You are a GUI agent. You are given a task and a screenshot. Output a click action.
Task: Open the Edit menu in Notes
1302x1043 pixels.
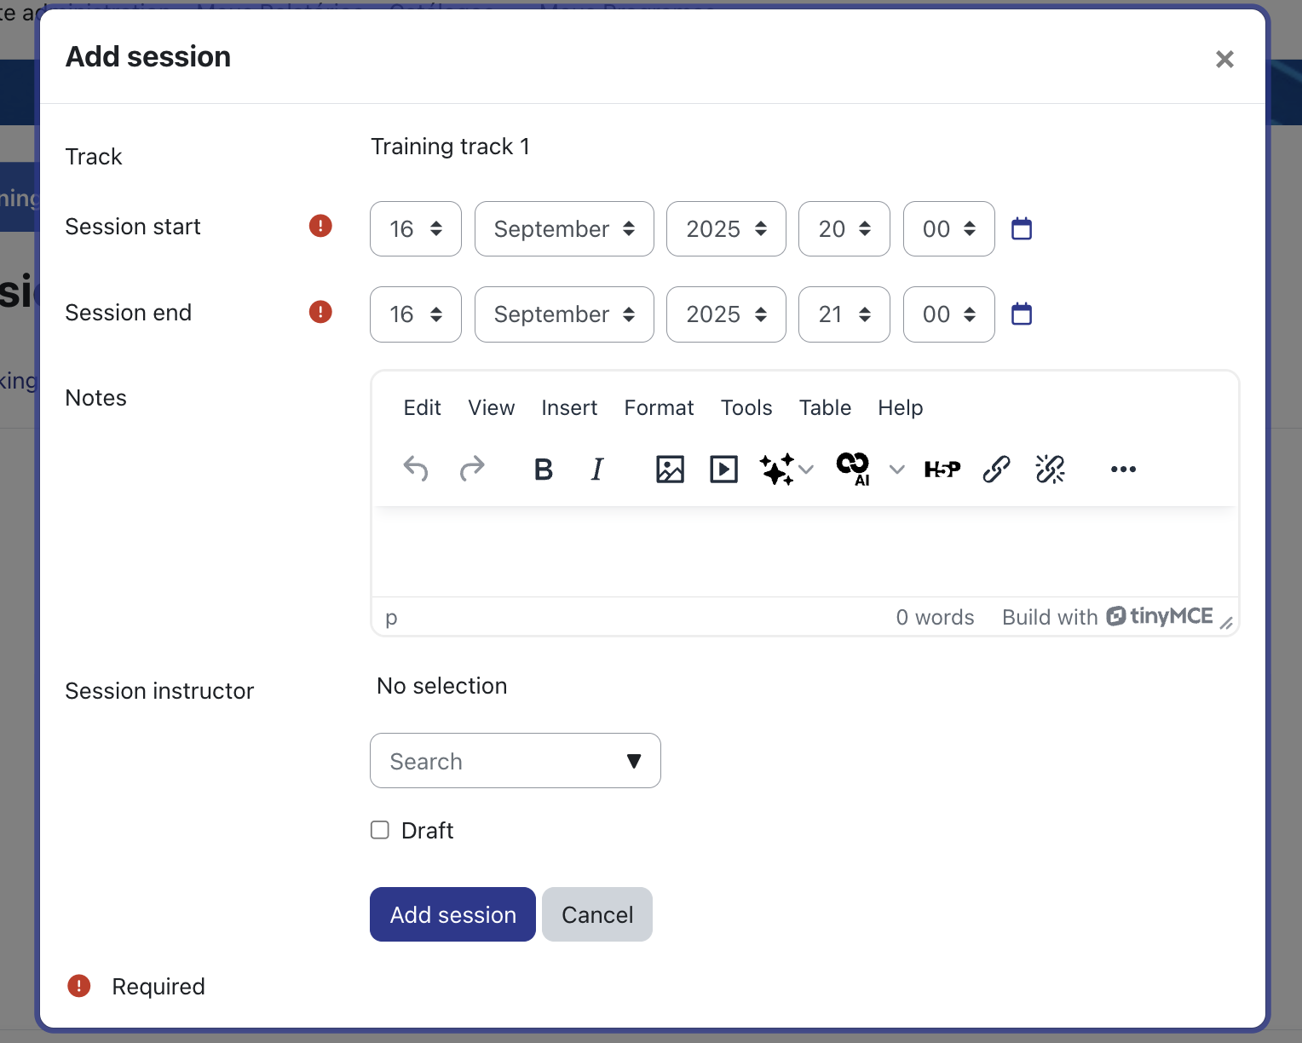pos(422,407)
